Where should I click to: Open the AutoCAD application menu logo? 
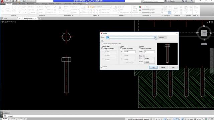point(2,2)
